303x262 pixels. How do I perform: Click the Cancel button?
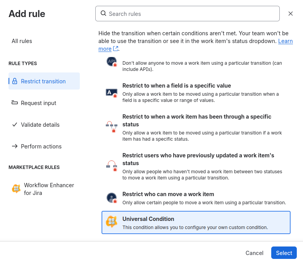254,253
